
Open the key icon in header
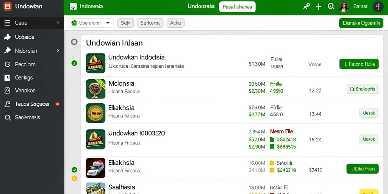click(306, 7)
